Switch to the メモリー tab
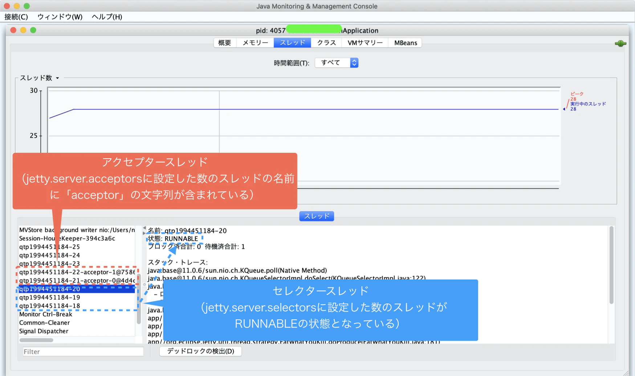This screenshot has height=376, width=635. 255,43
